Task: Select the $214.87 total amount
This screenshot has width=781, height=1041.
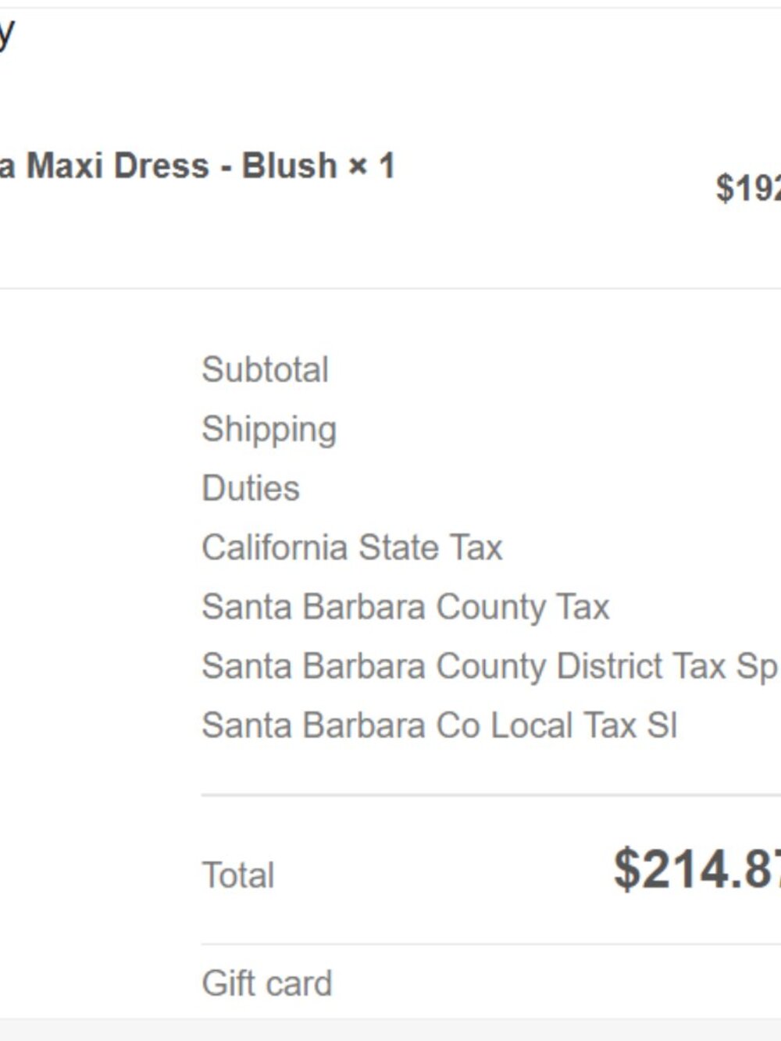Action: pyautogui.click(x=697, y=868)
